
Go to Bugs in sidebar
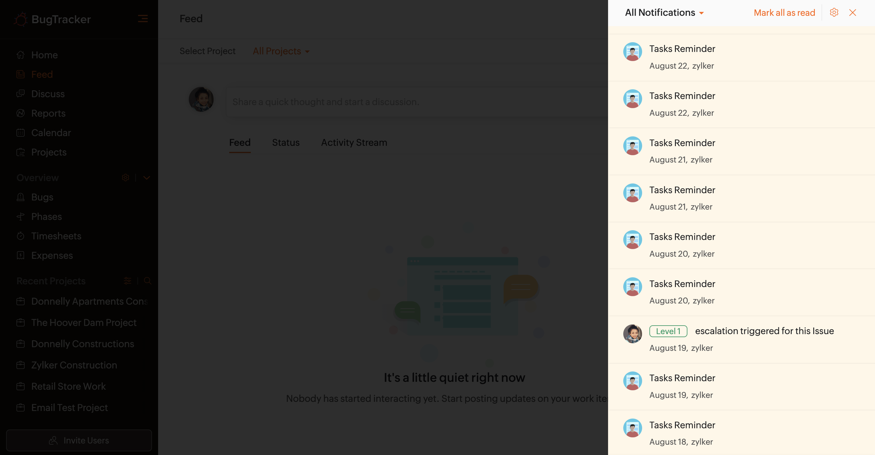[x=42, y=197]
